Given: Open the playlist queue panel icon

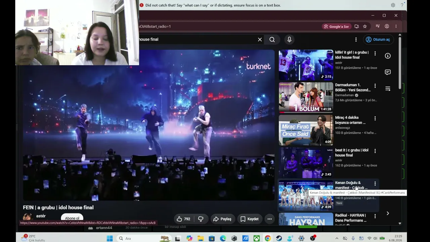Looking at the screenshot, I should click(x=388, y=89).
